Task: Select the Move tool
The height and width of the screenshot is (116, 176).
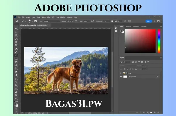Action: tap(16, 29)
